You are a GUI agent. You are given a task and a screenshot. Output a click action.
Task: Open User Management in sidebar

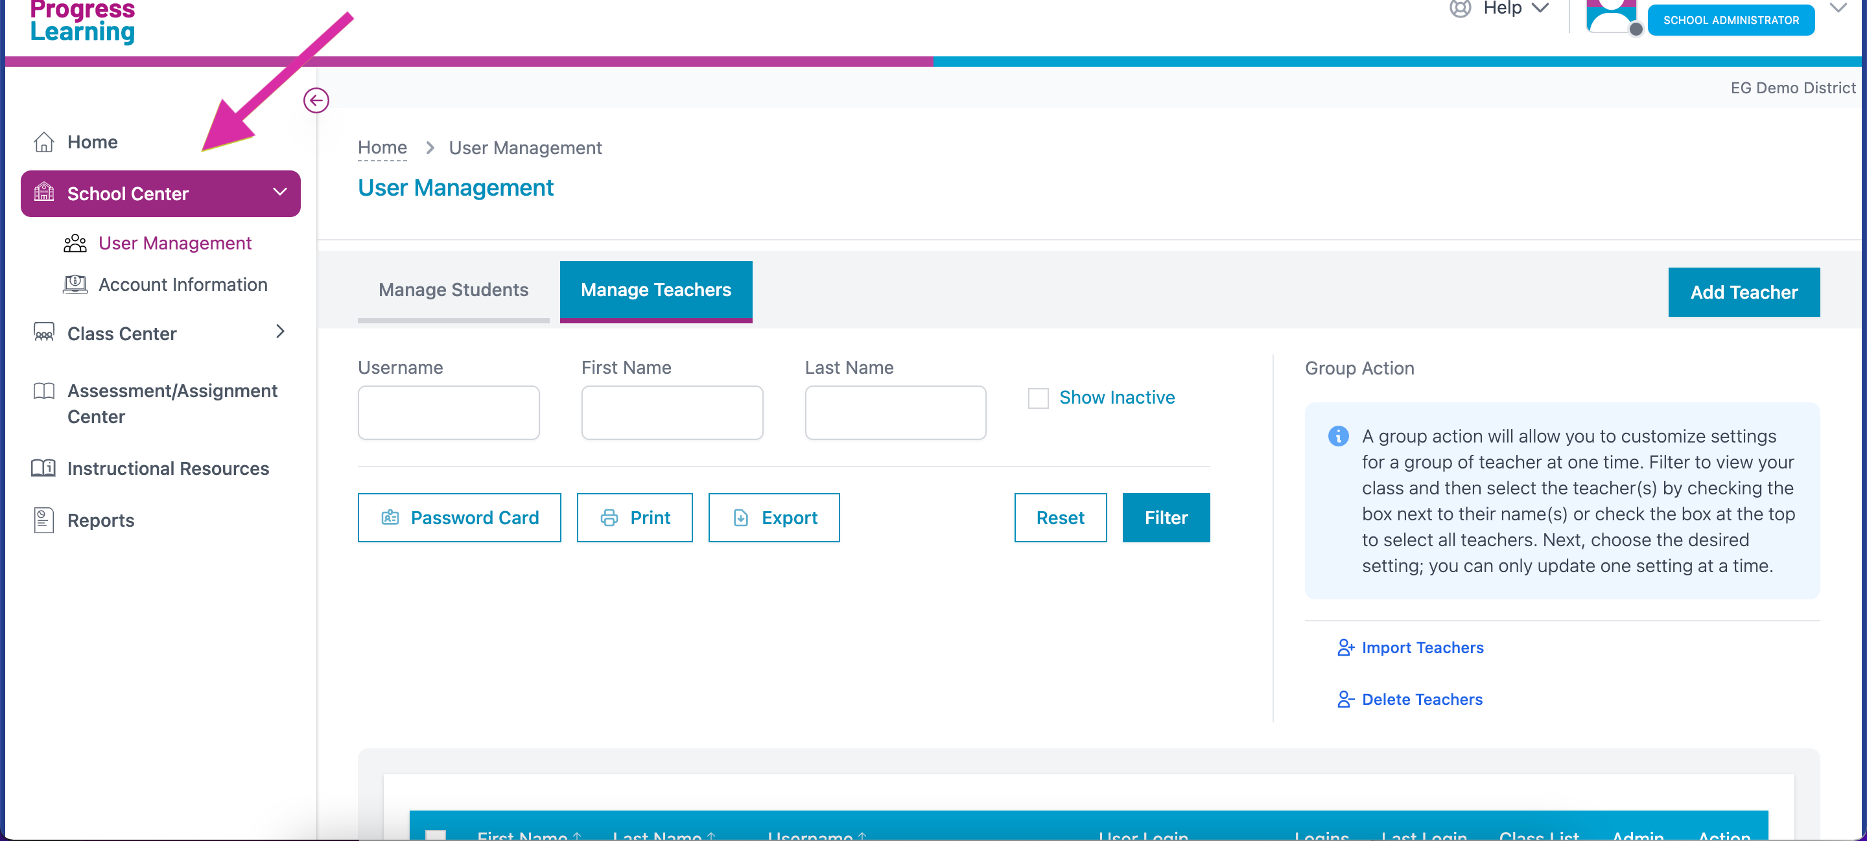click(174, 244)
